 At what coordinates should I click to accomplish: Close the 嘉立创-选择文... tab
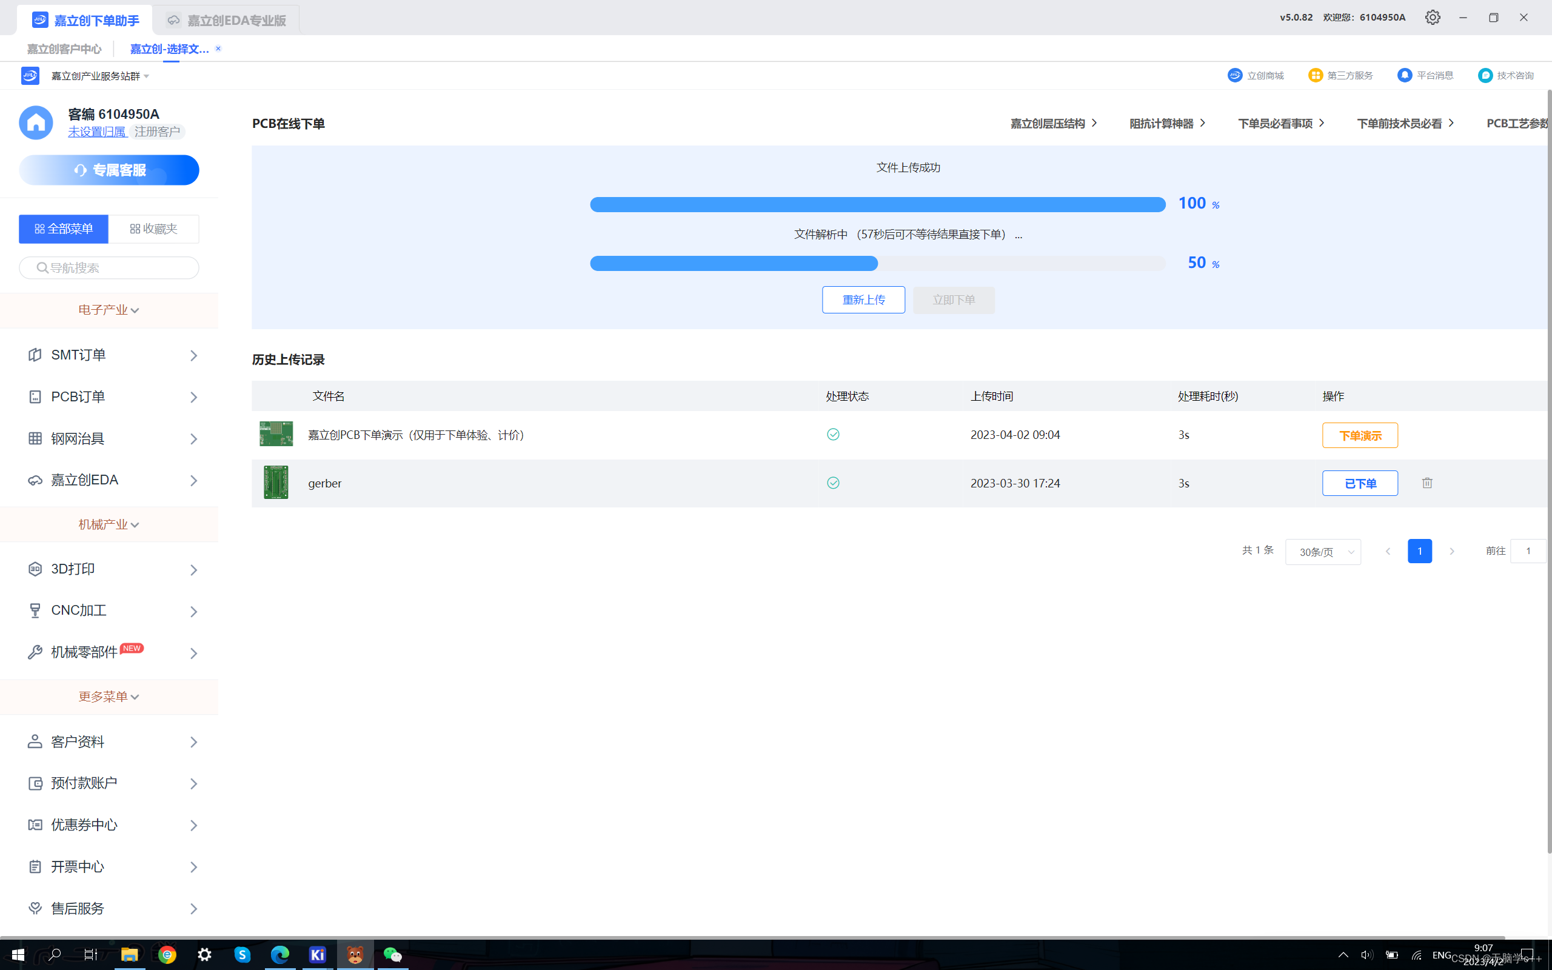tap(218, 48)
